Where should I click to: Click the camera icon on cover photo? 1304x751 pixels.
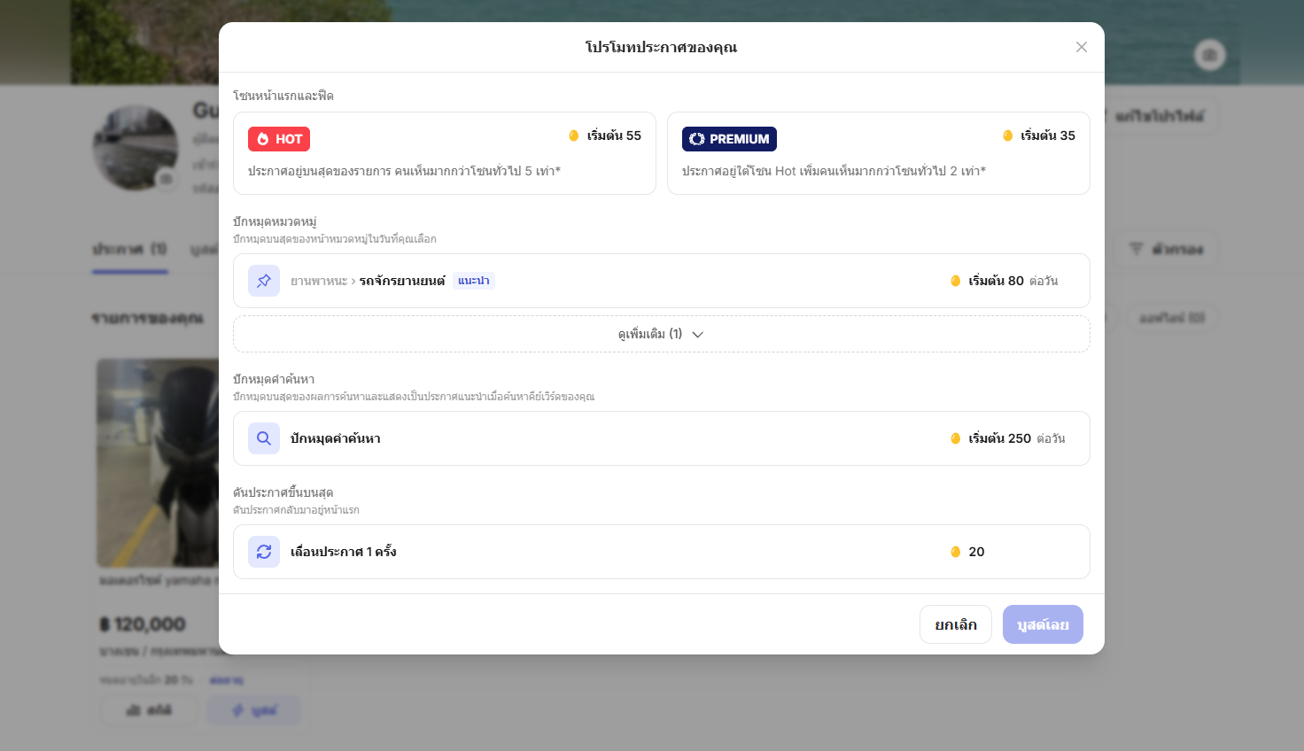pyautogui.click(x=1210, y=55)
